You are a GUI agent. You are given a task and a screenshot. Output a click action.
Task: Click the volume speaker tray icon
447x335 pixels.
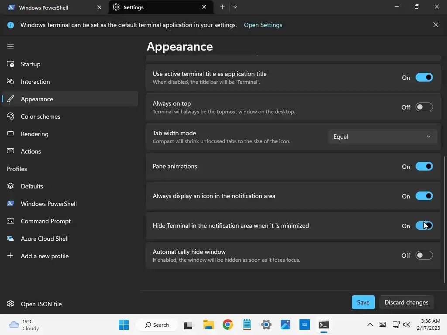(407, 325)
